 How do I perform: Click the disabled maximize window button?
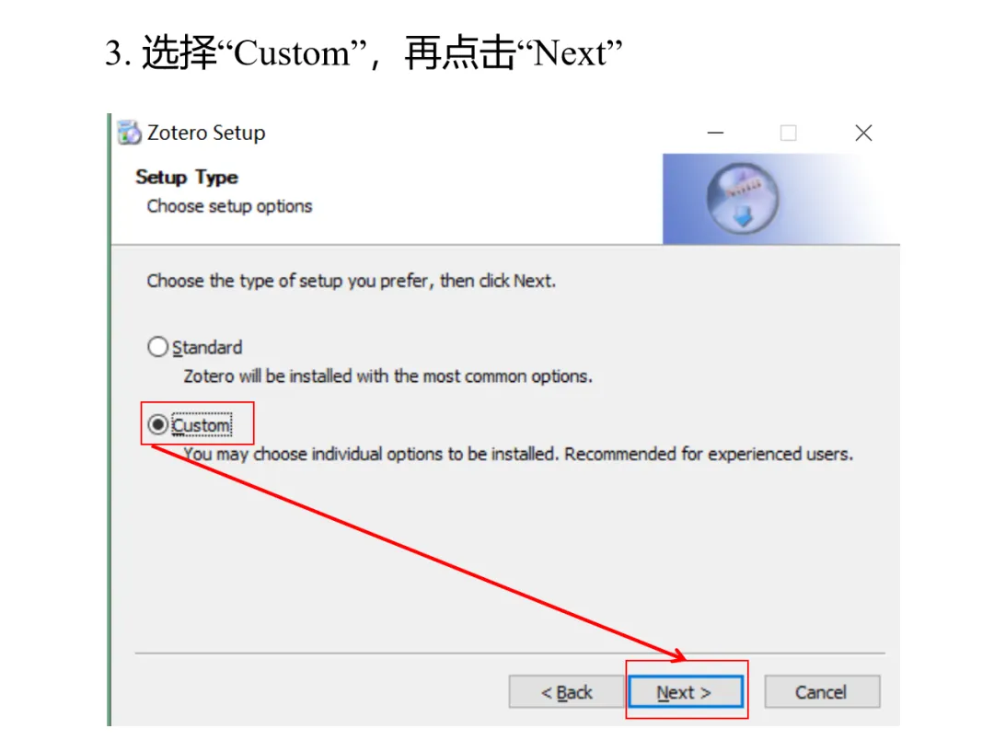tap(788, 133)
